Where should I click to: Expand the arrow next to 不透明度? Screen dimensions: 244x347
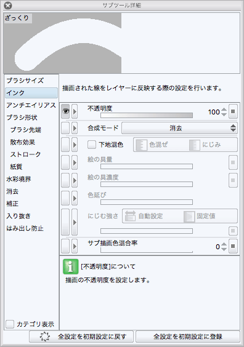(75, 111)
